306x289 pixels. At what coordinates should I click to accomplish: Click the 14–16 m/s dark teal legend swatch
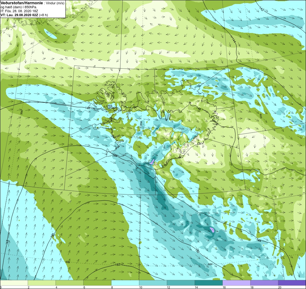(209, 283)
